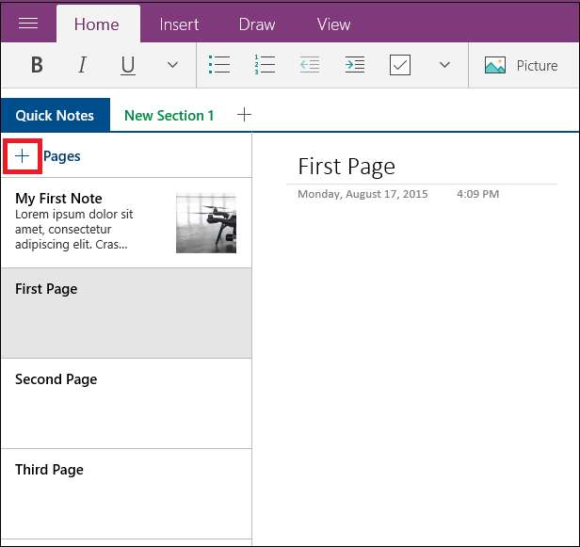Insert a bulleted list
This screenshot has height=547, width=580.
pyautogui.click(x=219, y=65)
